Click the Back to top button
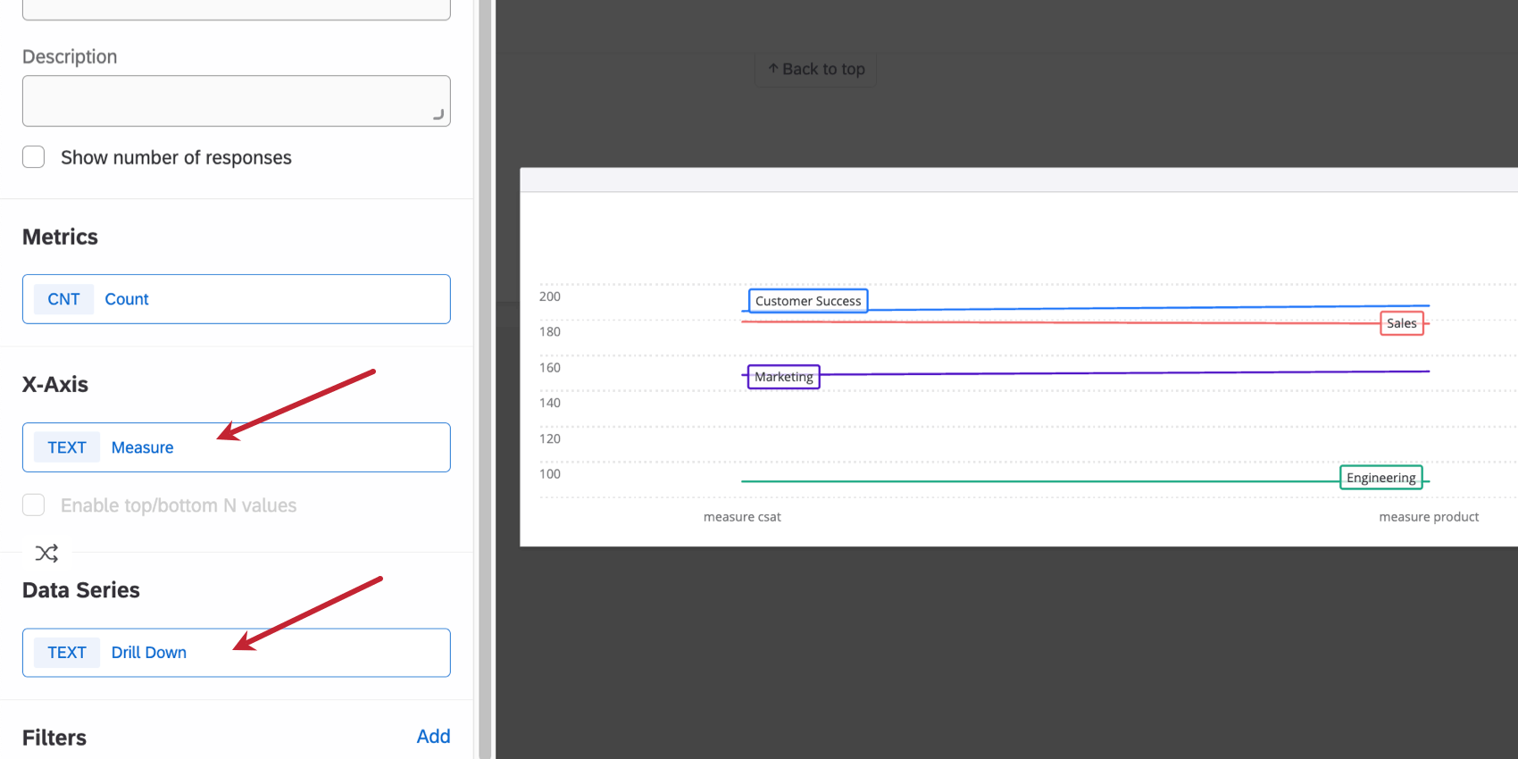Viewport: 1518px width, 759px height. pos(816,70)
